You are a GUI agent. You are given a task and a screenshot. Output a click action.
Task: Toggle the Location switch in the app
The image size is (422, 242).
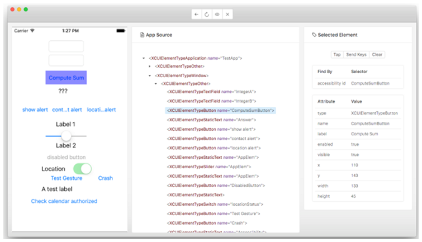[82, 169]
